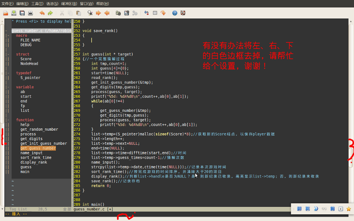Open the 编辑(E) menu
The width and height of the screenshot is (354, 221).
(x=22, y=4)
